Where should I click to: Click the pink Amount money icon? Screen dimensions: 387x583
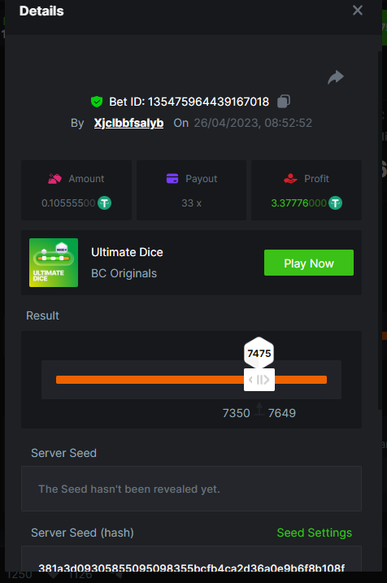(x=55, y=179)
